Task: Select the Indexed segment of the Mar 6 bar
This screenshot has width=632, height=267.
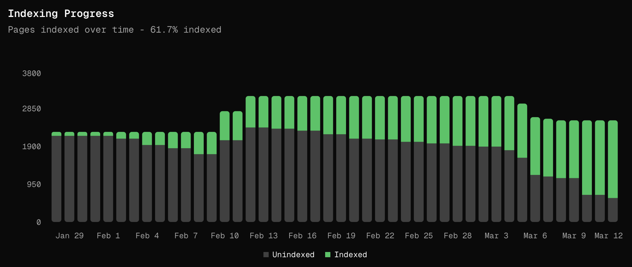Action: tap(535, 146)
